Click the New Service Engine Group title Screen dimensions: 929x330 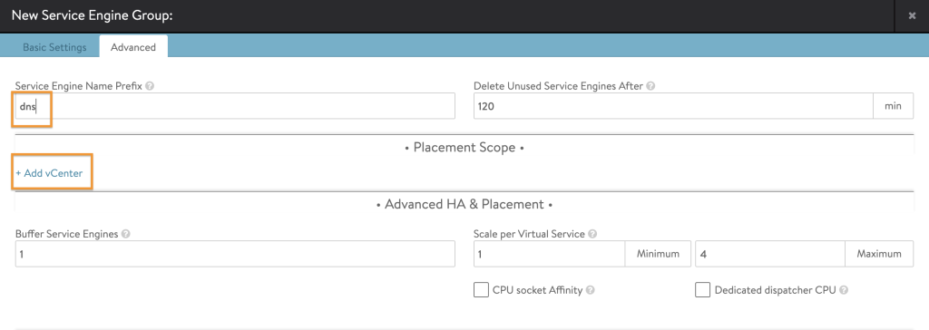pyautogui.click(x=92, y=15)
